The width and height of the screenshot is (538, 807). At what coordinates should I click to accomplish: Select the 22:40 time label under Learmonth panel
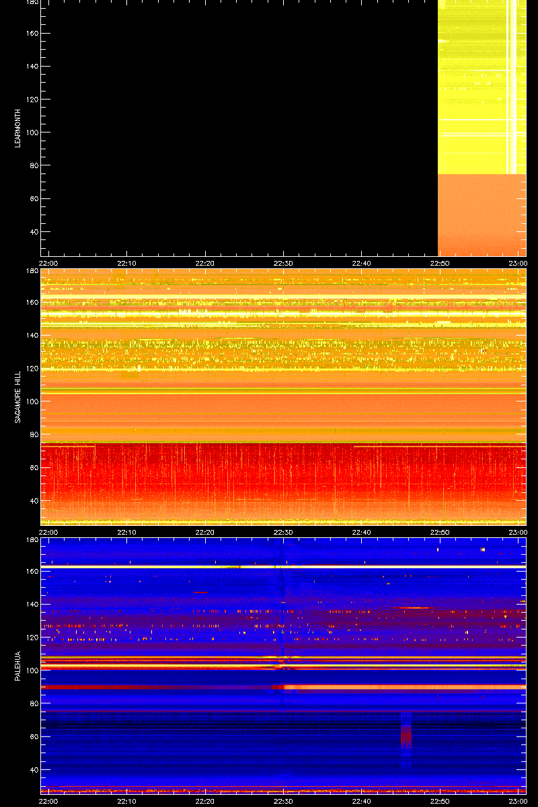362,263
